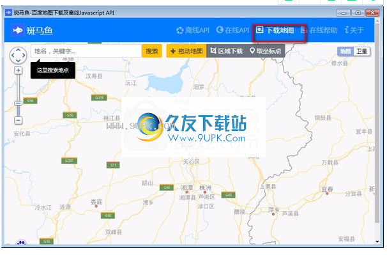
Task: Click the 宜丰县 map label
Action: (364, 132)
